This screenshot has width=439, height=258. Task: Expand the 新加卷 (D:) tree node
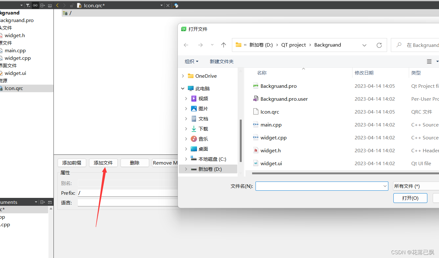pos(186,169)
